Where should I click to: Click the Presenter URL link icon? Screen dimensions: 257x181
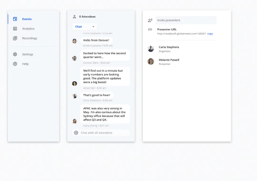click(x=150, y=29)
